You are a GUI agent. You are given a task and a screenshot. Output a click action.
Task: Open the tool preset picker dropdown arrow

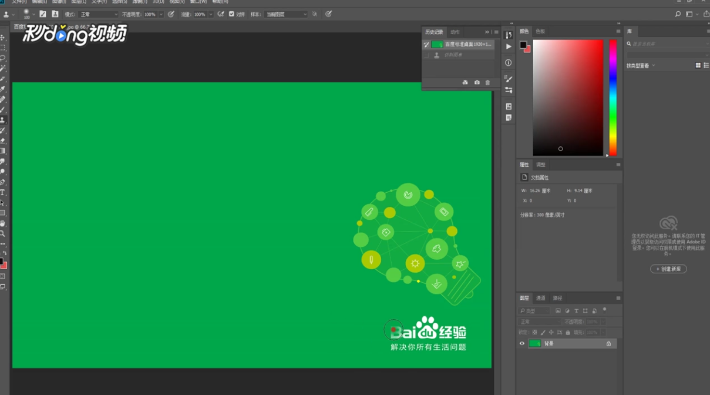(x=13, y=14)
